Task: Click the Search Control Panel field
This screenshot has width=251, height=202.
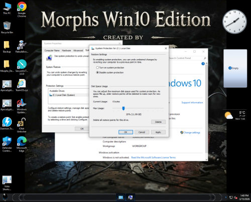Action: pyautogui.click(x=186, y=58)
